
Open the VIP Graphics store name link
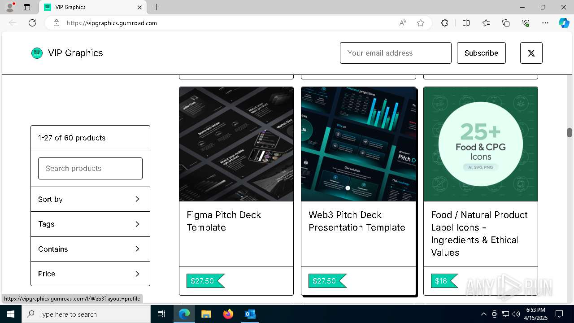pos(75,53)
